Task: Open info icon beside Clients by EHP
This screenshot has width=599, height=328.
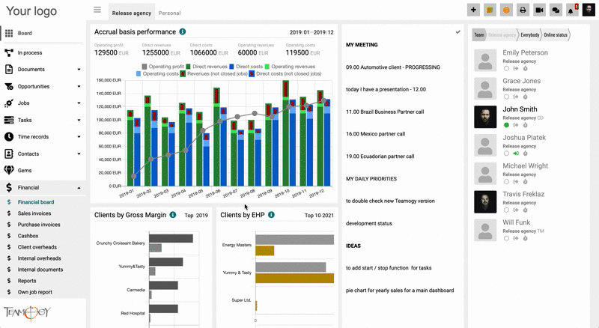Action: click(x=271, y=215)
